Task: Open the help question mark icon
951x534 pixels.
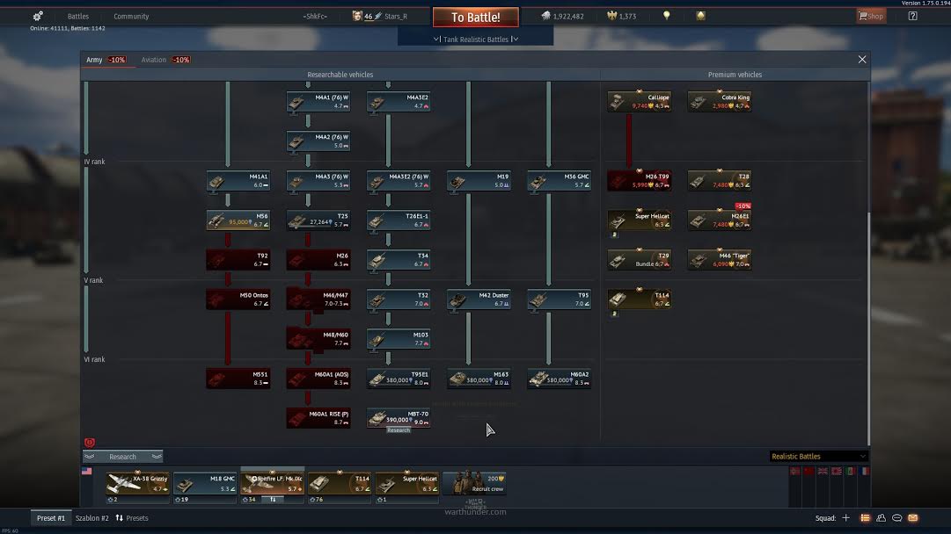Action: tap(913, 17)
